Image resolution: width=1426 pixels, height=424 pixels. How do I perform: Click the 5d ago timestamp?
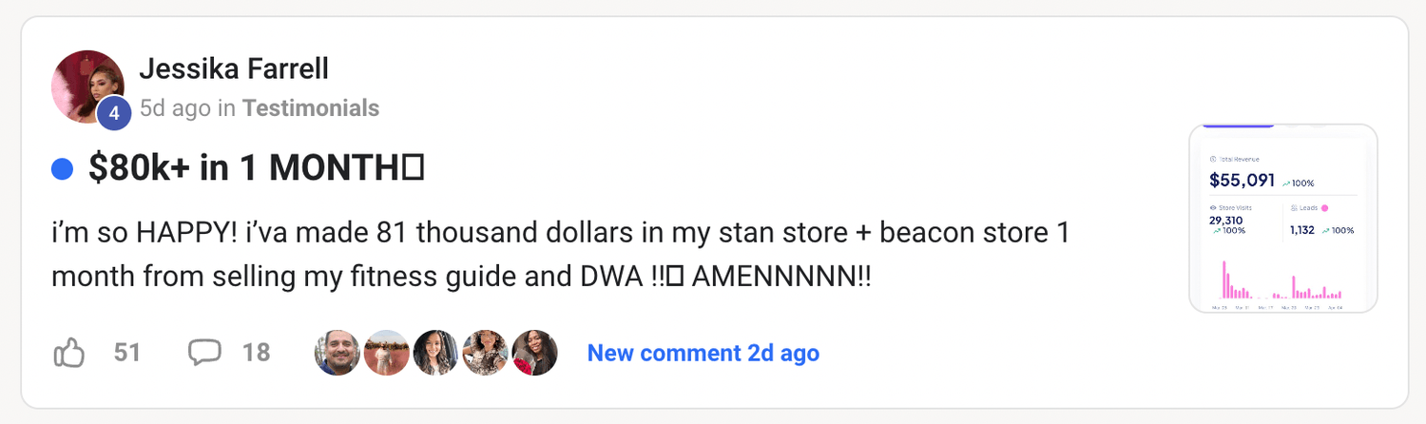175,108
